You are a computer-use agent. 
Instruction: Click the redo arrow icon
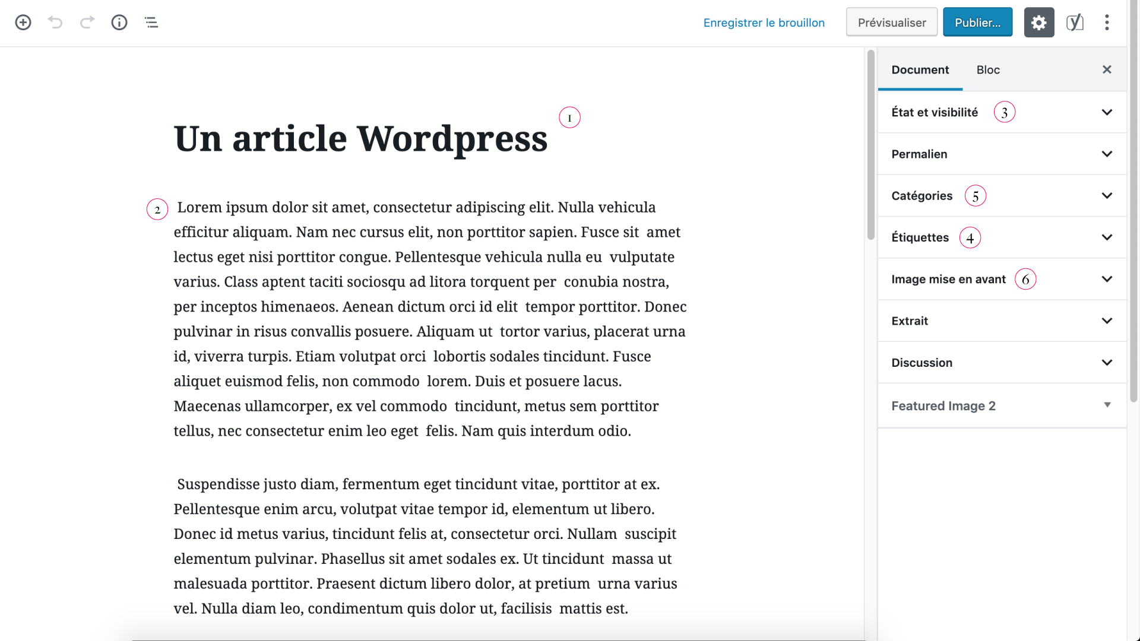point(87,23)
